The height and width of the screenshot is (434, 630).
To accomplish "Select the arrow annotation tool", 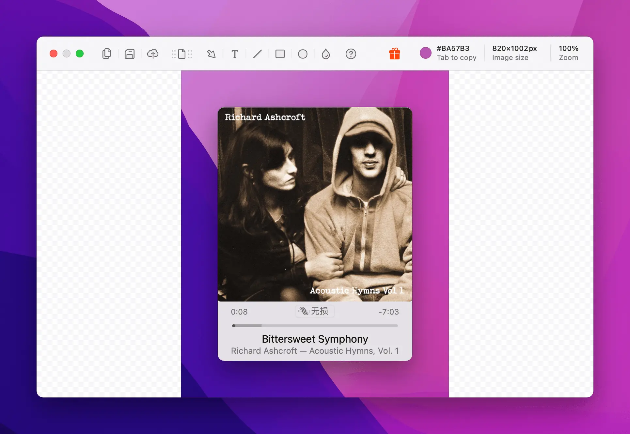I will (x=212, y=54).
